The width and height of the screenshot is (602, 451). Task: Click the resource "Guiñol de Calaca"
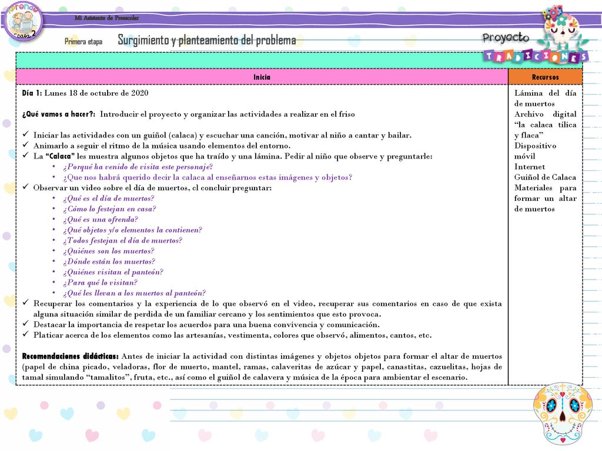(x=545, y=177)
